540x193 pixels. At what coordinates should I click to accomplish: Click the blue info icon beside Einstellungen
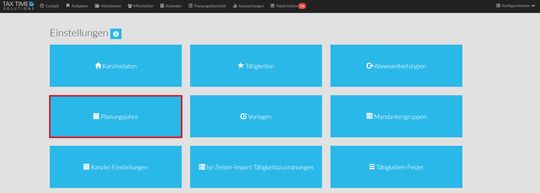[x=116, y=34]
